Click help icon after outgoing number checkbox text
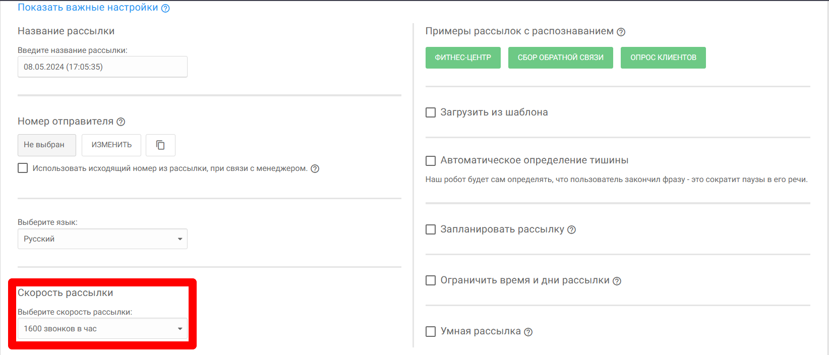The image size is (829, 355). 315,168
